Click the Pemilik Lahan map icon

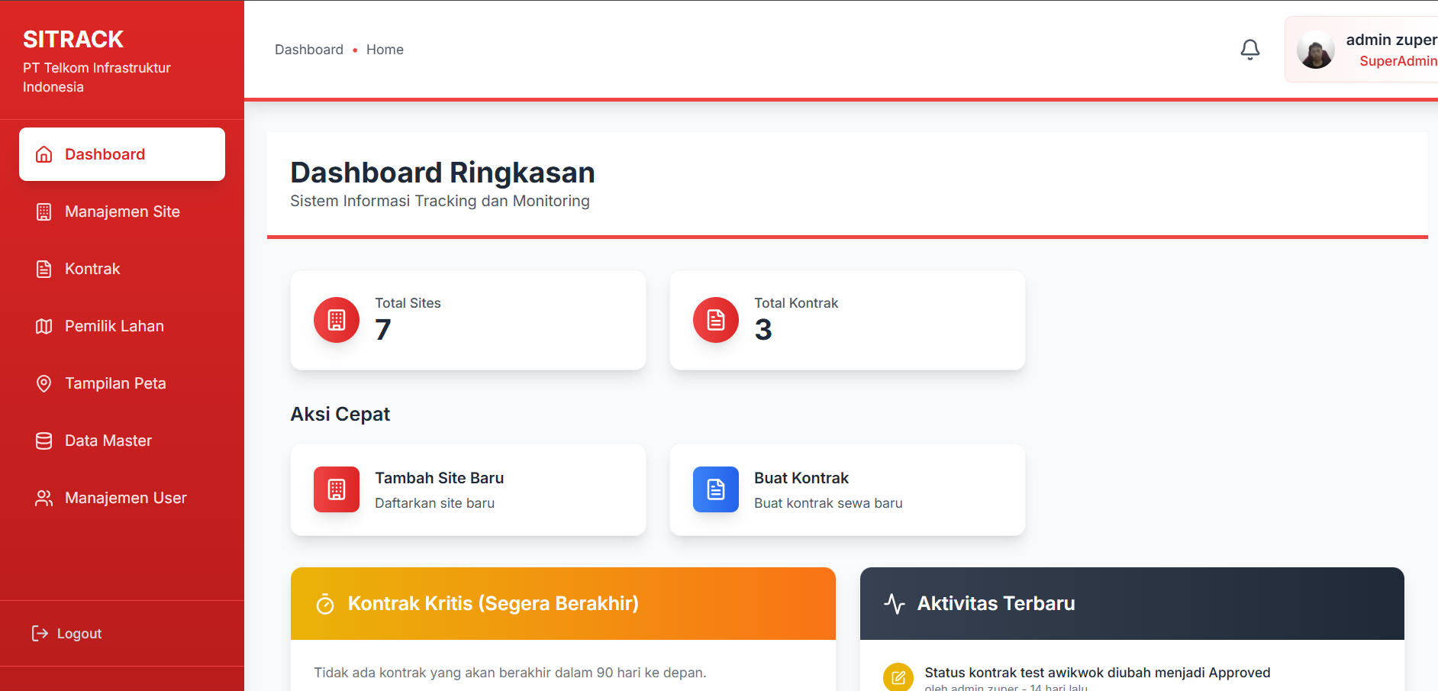click(x=44, y=326)
